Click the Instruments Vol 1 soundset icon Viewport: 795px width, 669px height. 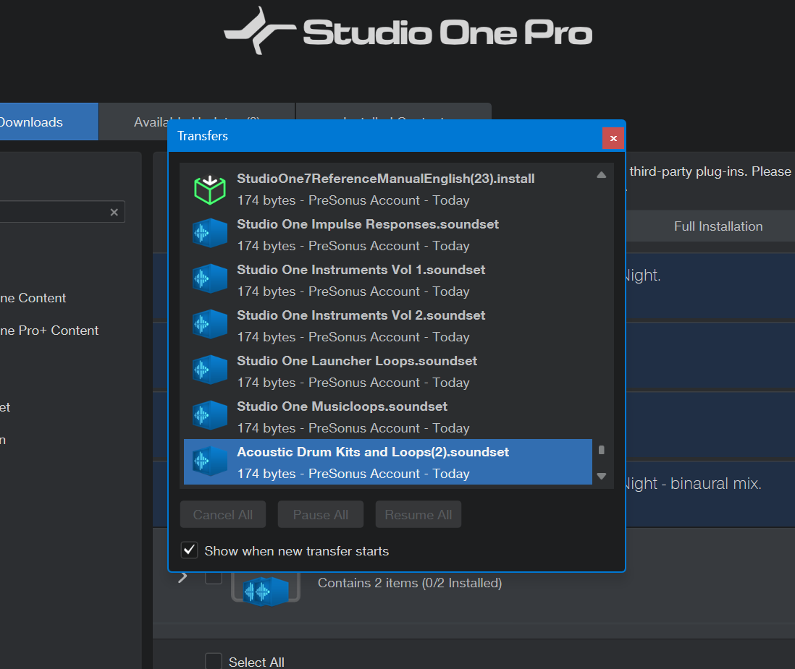209,278
